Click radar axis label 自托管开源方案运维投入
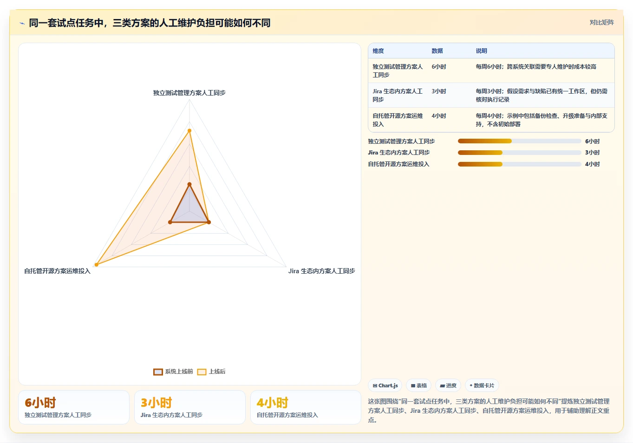 pyautogui.click(x=57, y=271)
